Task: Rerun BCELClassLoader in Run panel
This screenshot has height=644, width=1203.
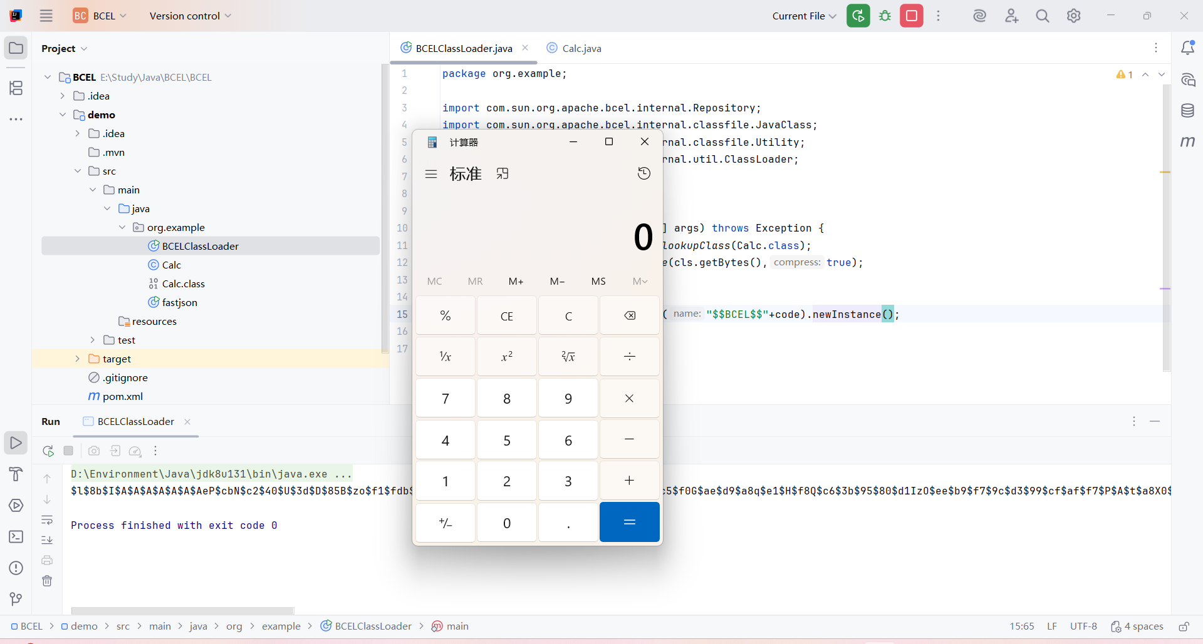Action: 48,451
